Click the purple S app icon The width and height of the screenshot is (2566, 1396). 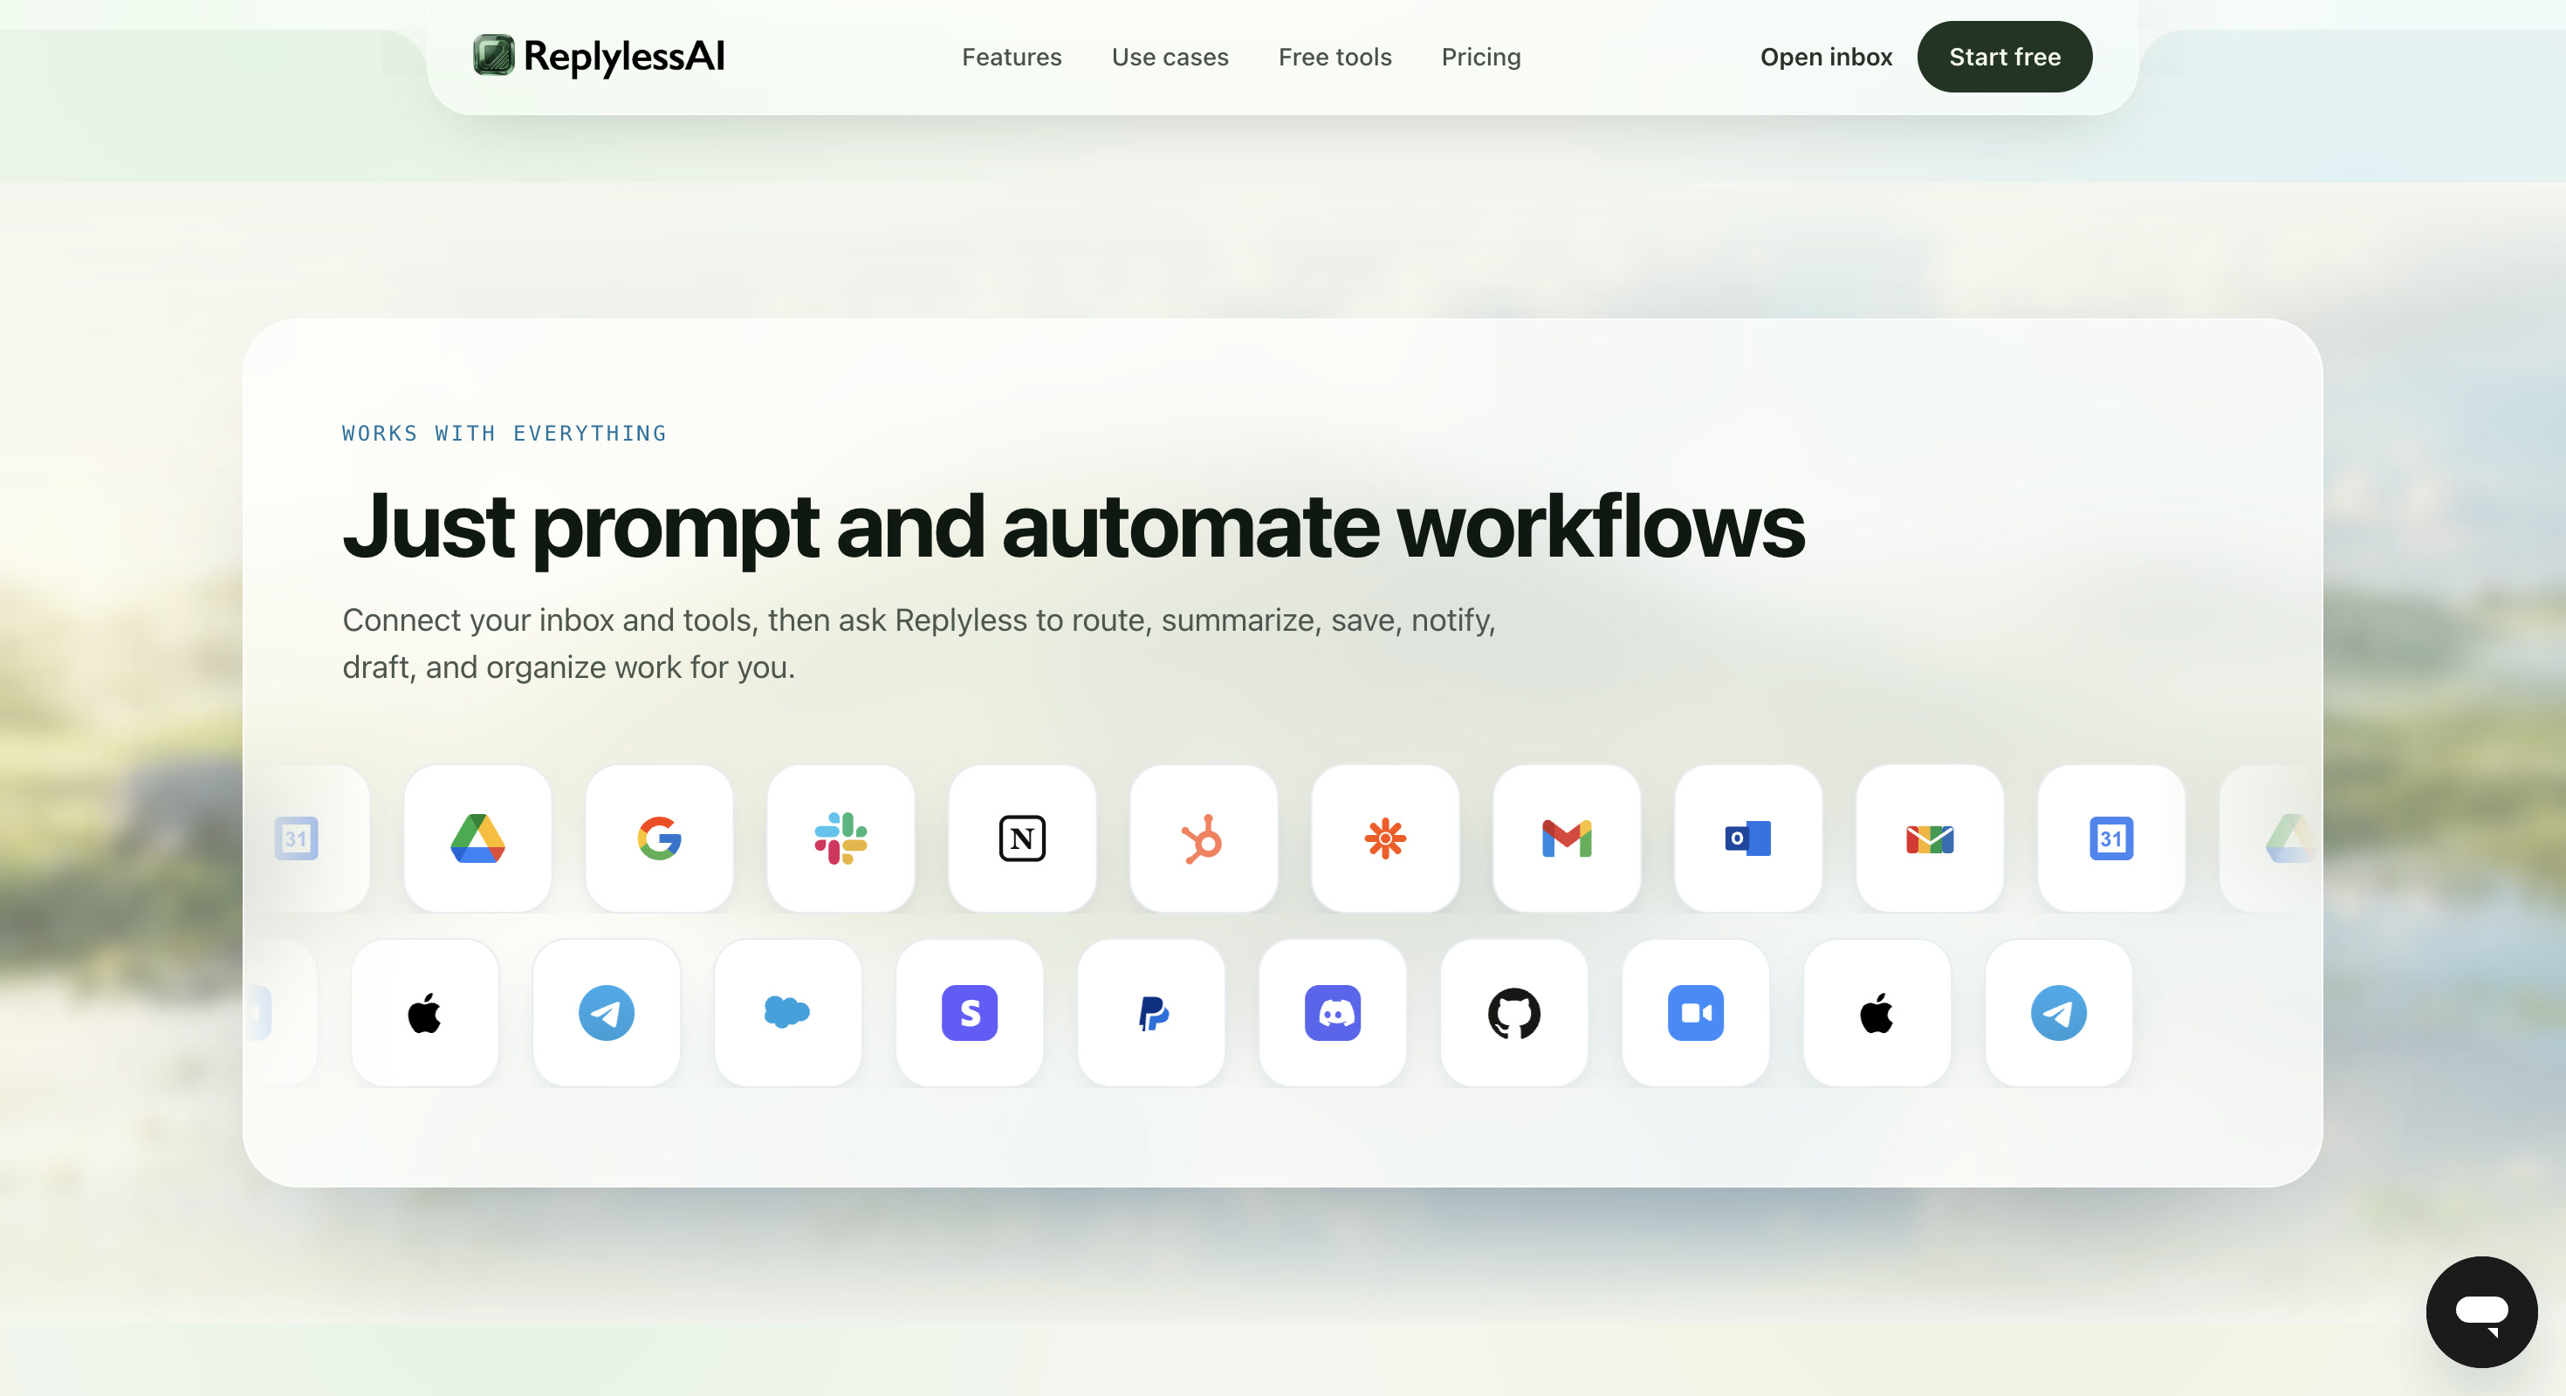click(x=969, y=1014)
